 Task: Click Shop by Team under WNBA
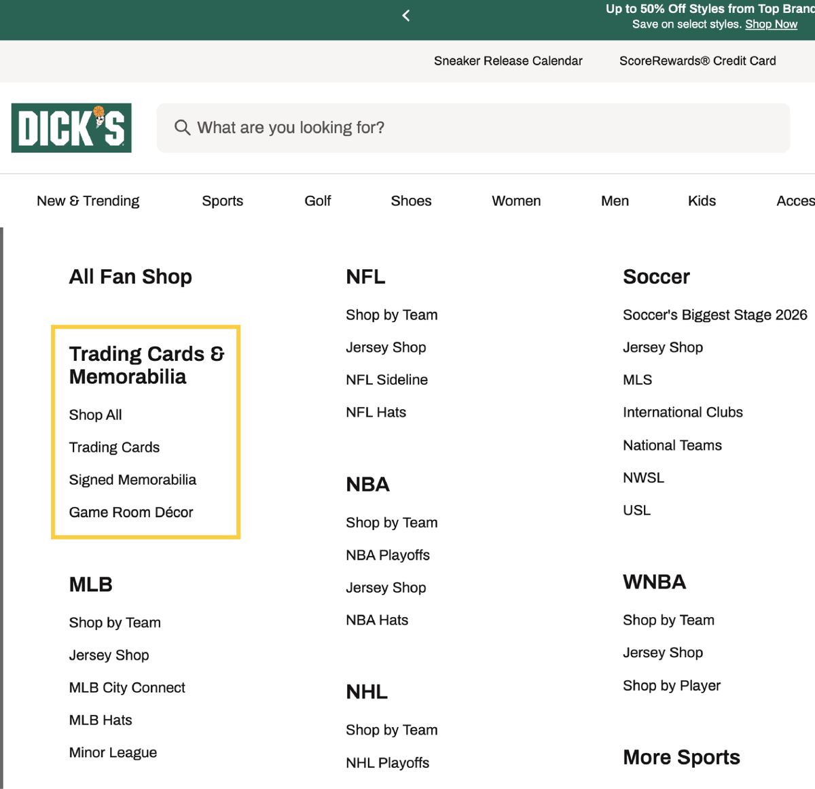[x=669, y=620]
